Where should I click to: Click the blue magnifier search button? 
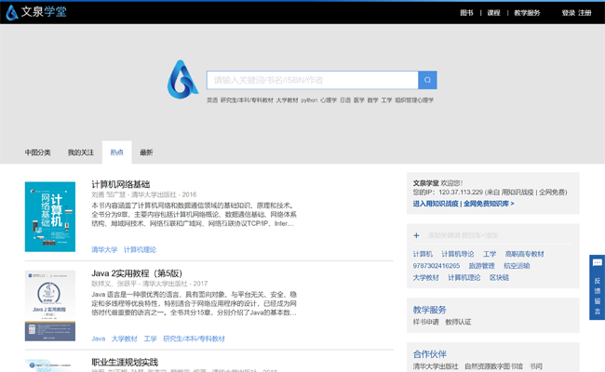[x=427, y=80]
